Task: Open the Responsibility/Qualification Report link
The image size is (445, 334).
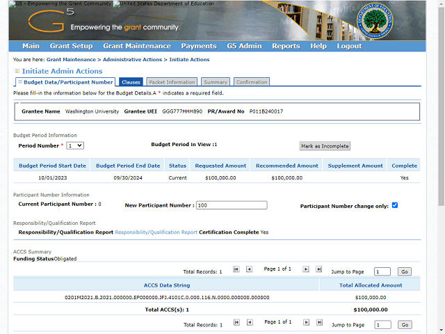Action: (x=156, y=232)
